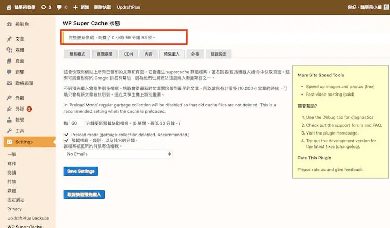Click the 60 minutes refresh input field

point(76,123)
